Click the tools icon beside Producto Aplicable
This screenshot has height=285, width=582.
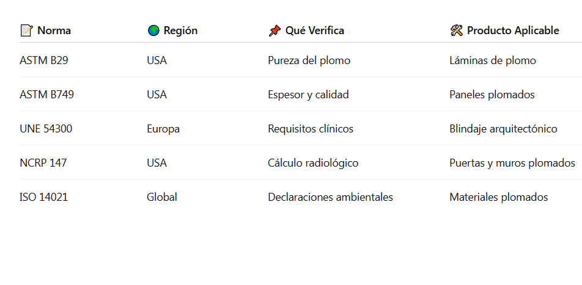[x=456, y=31]
